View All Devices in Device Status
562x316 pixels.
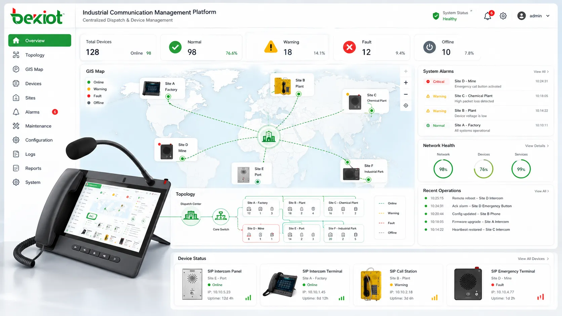(533, 259)
